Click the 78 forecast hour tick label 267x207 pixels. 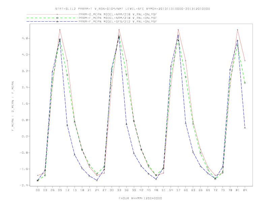[x=230, y=190]
